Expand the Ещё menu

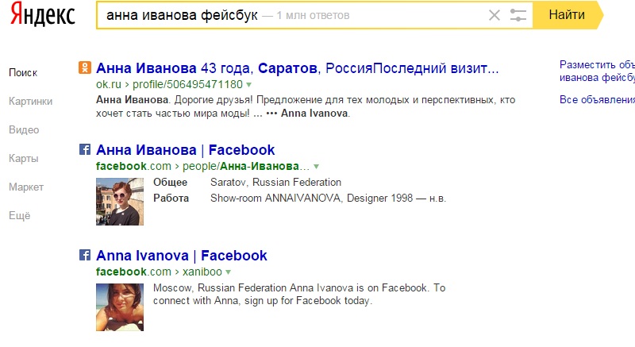[x=19, y=215]
